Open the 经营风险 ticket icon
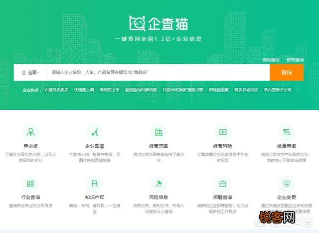319x233 pixels. click(x=223, y=132)
